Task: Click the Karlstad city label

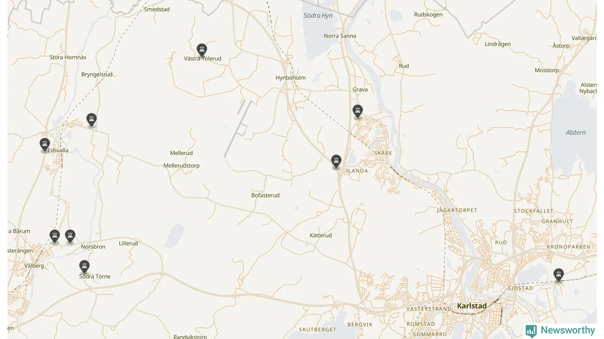Action: [x=471, y=306]
